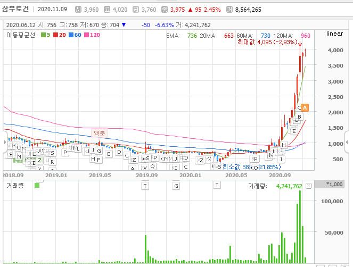Click the green 거래량 volume color swatch
353x267 pixels.
tap(37, 185)
